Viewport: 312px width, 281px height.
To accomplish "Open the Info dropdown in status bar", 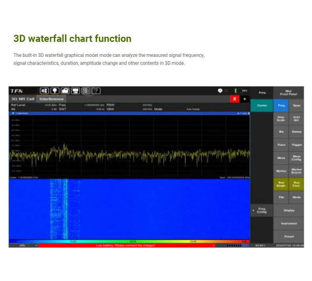I will pos(23,245).
